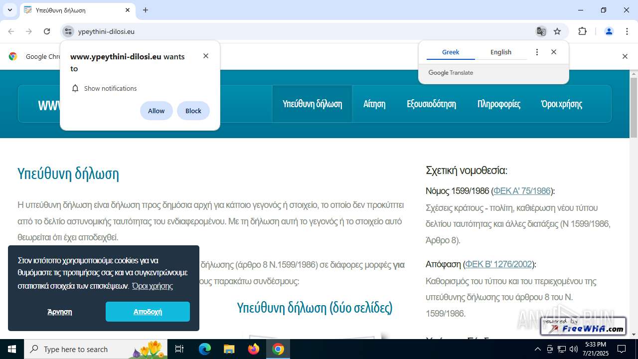Click the Σχετική νομοθεσία: heading
638x359 pixels.
point(467,171)
